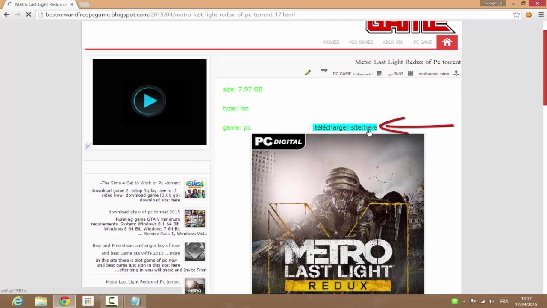Screen dimensions: 547x308
Task: Click the Chrome forward arrow button
Action: (18, 15)
